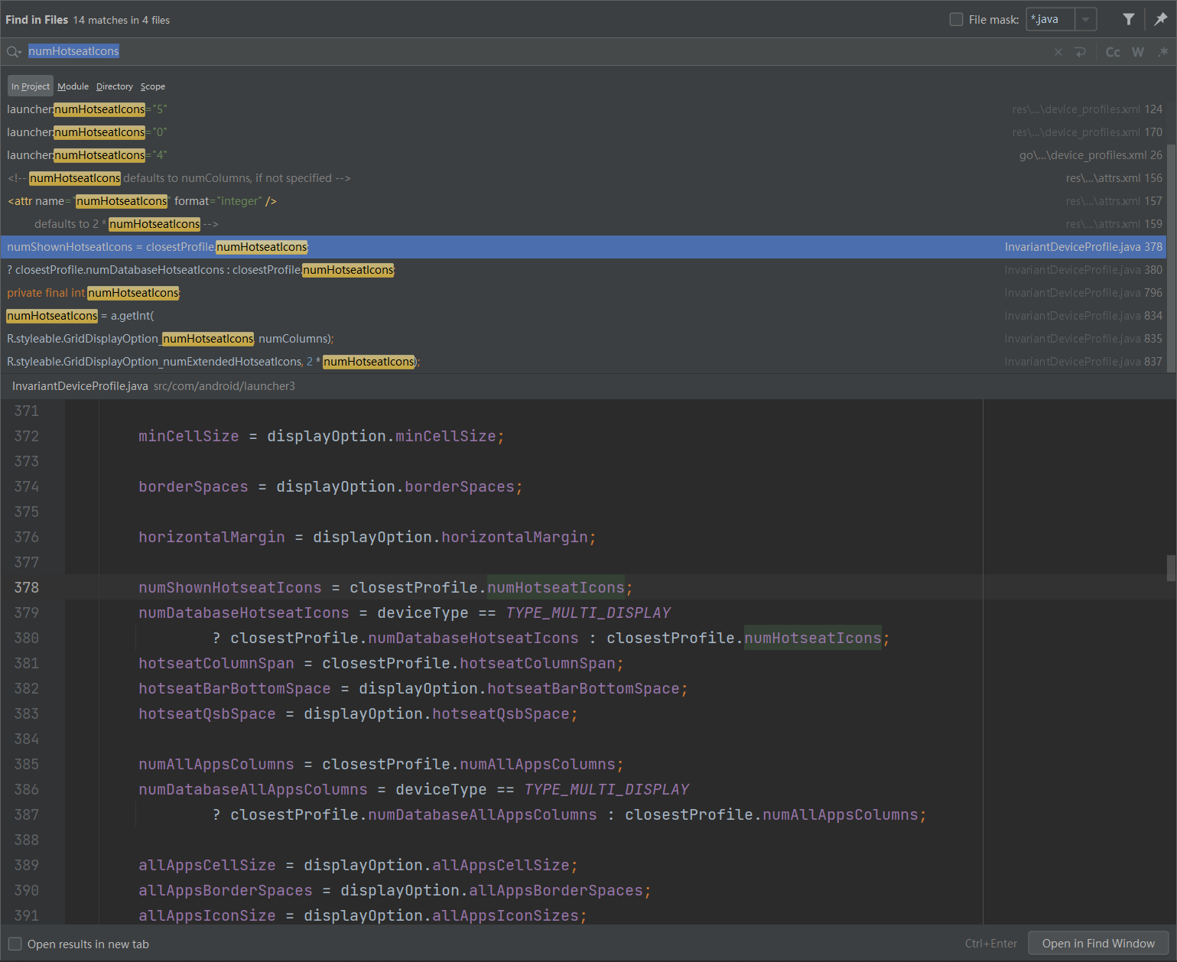The image size is (1177, 962).
Task: Pin the Find in Files window
Action: coord(1160,19)
